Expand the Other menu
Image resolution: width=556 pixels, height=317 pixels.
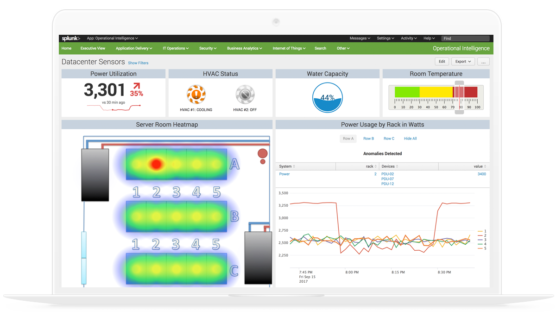pos(343,48)
